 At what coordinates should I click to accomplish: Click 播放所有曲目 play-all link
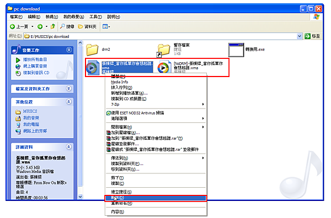(x=35, y=59)
